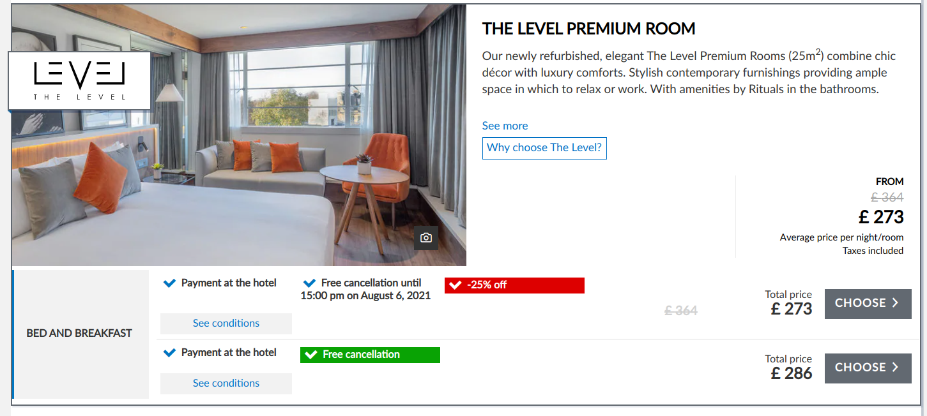This screenshot has width=927, height=416.
Task: Choose the £ 286 rate
Action: tap(868, 368)
